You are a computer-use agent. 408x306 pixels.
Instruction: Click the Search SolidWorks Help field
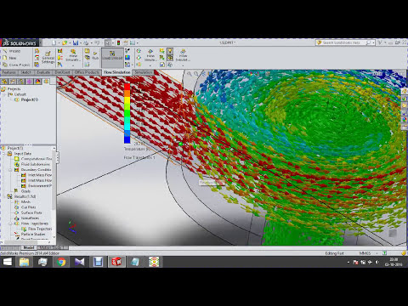click(345, 42)
